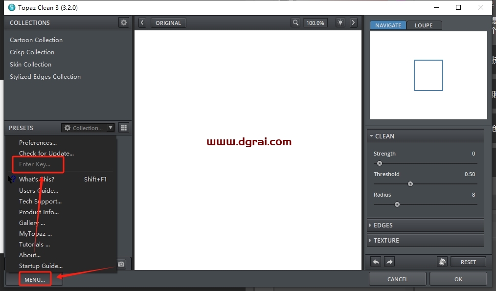The width and height of the screenshot is (496, 291).
Task: Adjust the Radius slider handle
Action: (x=397, y=204)
